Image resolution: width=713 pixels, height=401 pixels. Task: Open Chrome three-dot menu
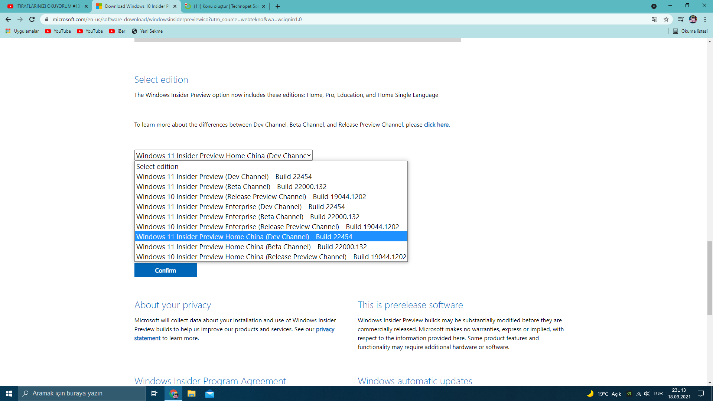pyautogui.click(x=705, y=19)
